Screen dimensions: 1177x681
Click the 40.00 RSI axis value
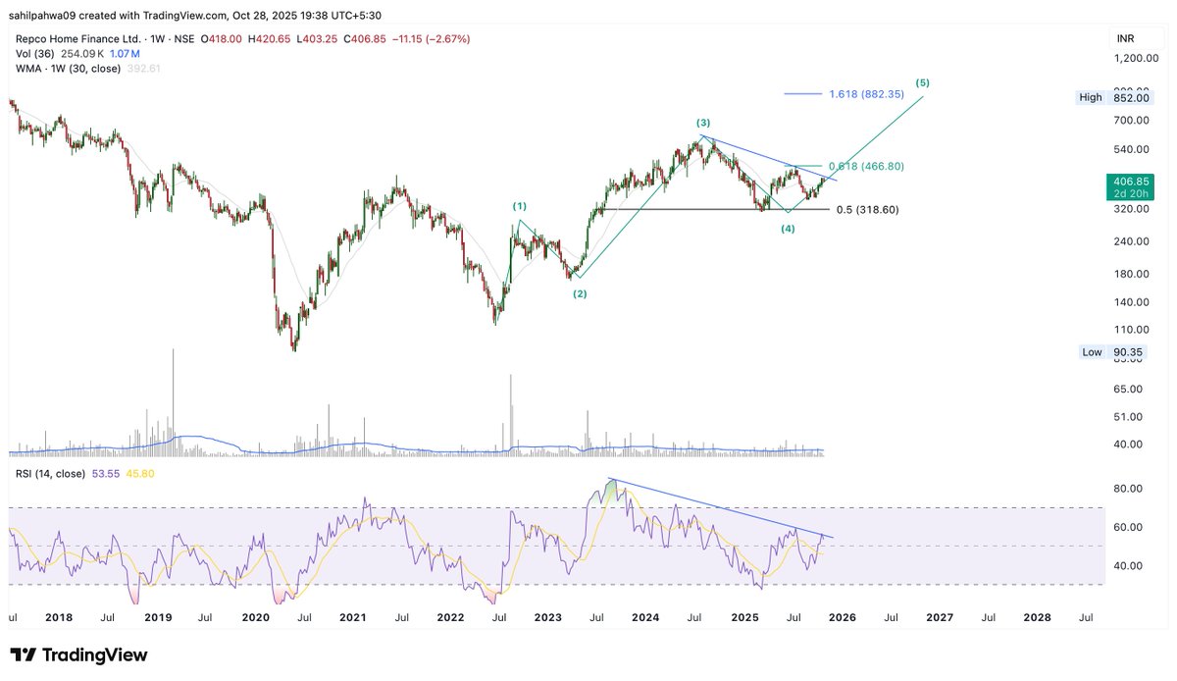1129,565
